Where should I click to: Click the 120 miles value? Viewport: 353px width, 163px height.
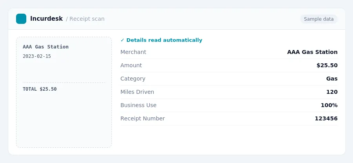click(332, 92)
